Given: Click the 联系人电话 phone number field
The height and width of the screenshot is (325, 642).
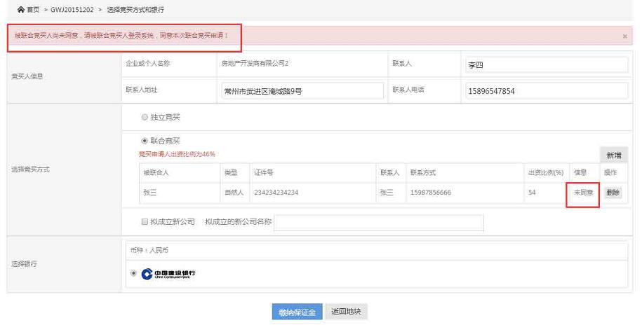Looking at the screenshot, I should [546, 91].
